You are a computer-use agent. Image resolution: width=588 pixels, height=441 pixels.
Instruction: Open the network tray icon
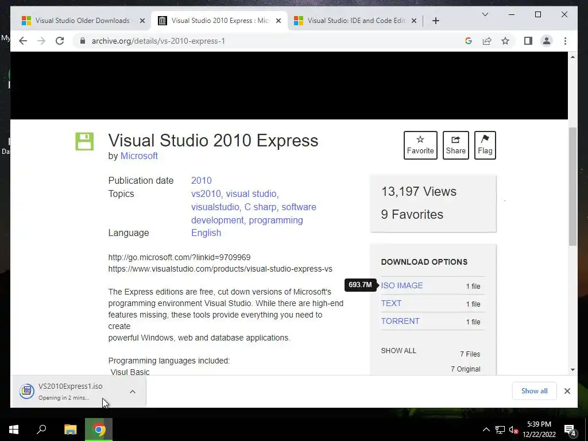coord(500,430)
